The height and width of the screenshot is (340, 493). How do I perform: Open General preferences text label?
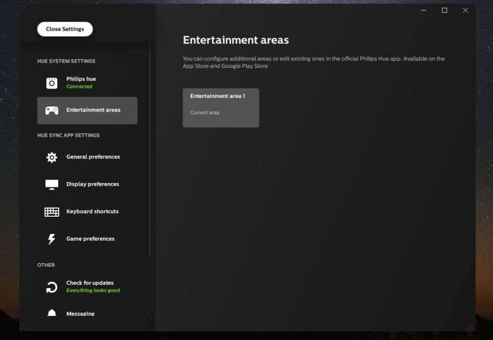pyautogui.click(x=93, y=157)
